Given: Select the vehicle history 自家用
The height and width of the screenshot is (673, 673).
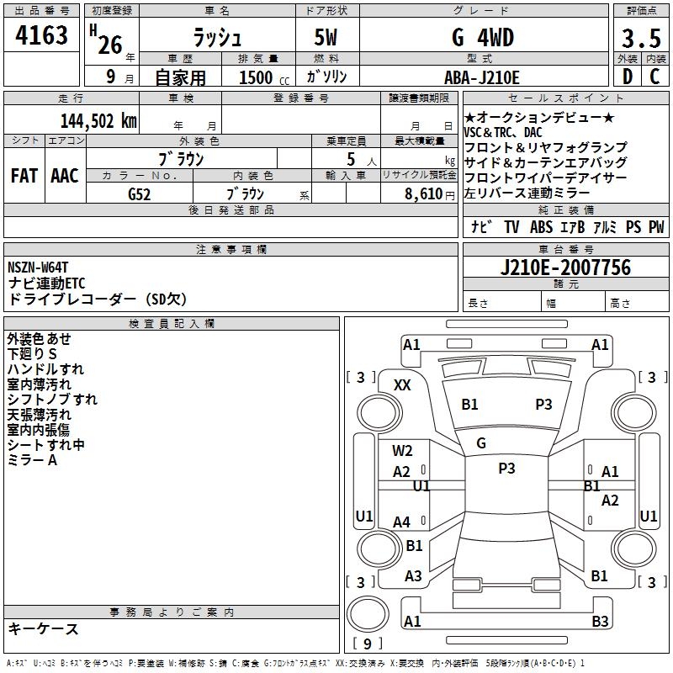Looking at the screenshot, I should pos(180,77).
